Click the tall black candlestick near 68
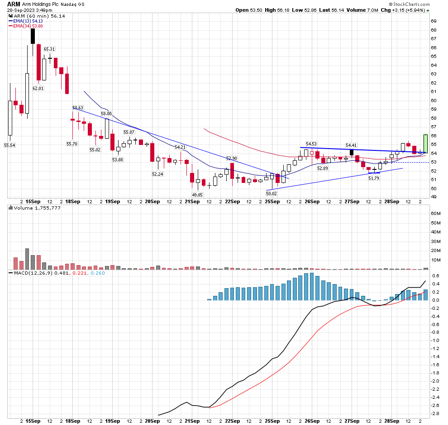448x425 pixels. click(x=33, y=36)
